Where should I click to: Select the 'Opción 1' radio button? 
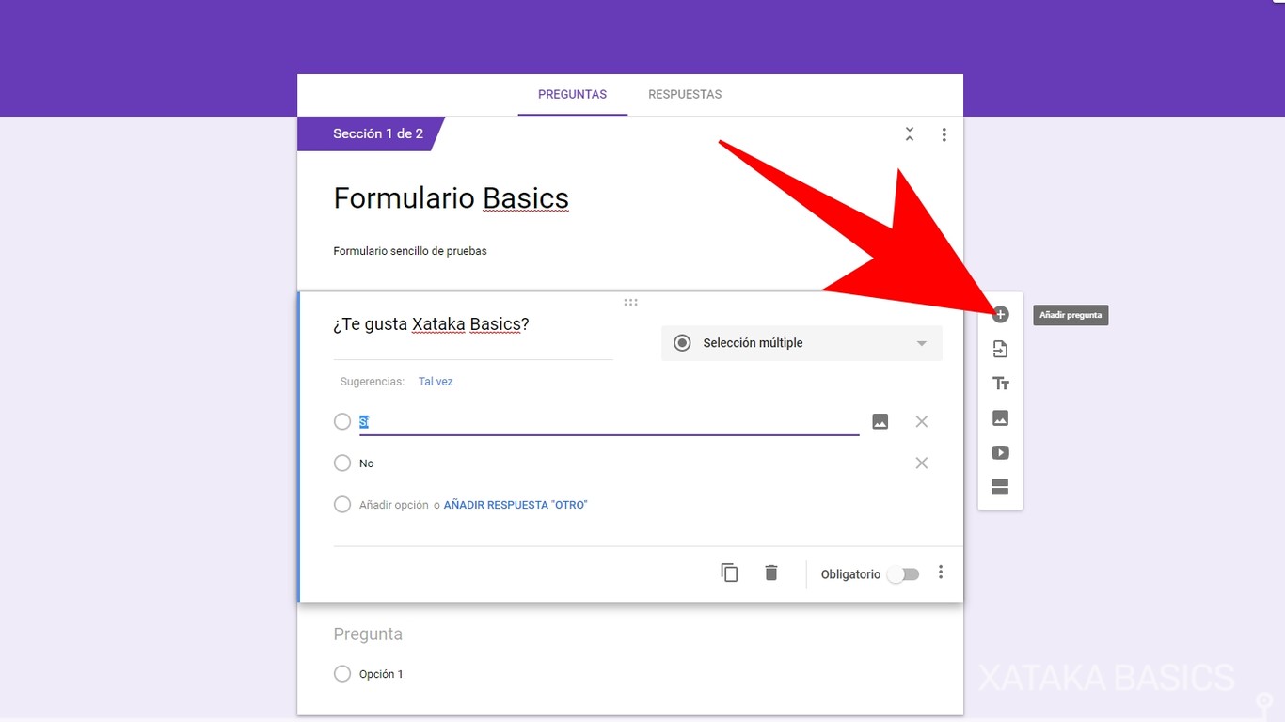pyautogui.click(x=342, y=674)
